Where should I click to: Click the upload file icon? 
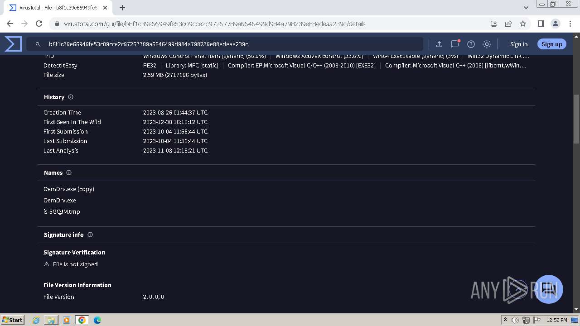coord(439,44)
